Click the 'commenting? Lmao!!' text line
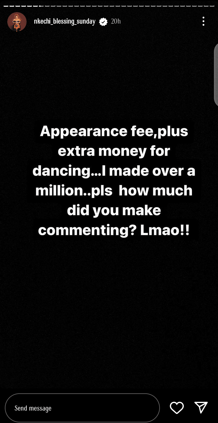218x423 pixels. coord(114,230)
